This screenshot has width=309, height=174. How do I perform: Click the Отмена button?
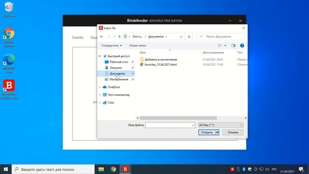pyautogui.click(x=233, y=132)
